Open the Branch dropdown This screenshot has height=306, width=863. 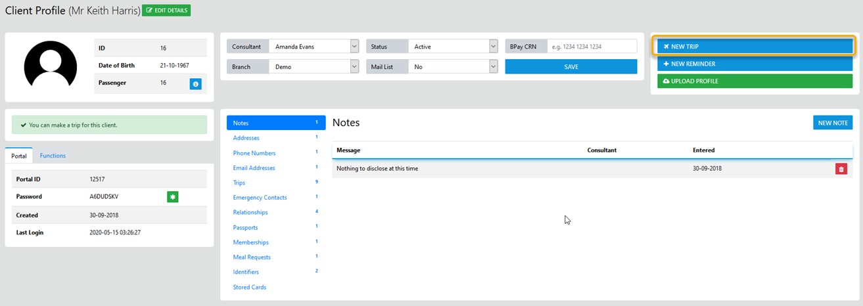coord(314,67)
